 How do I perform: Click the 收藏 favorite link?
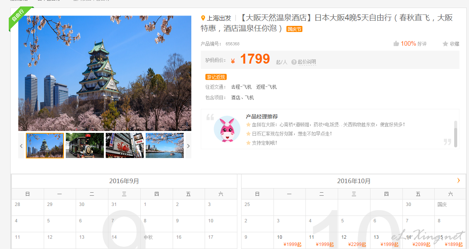(455, 44)
